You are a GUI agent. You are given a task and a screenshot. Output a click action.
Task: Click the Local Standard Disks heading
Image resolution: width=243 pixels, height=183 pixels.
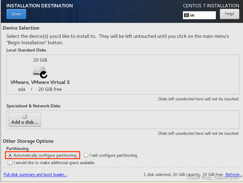click(26, 50)
